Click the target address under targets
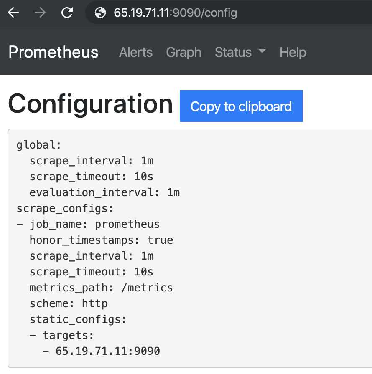The image size is (372, 374). 107,351
